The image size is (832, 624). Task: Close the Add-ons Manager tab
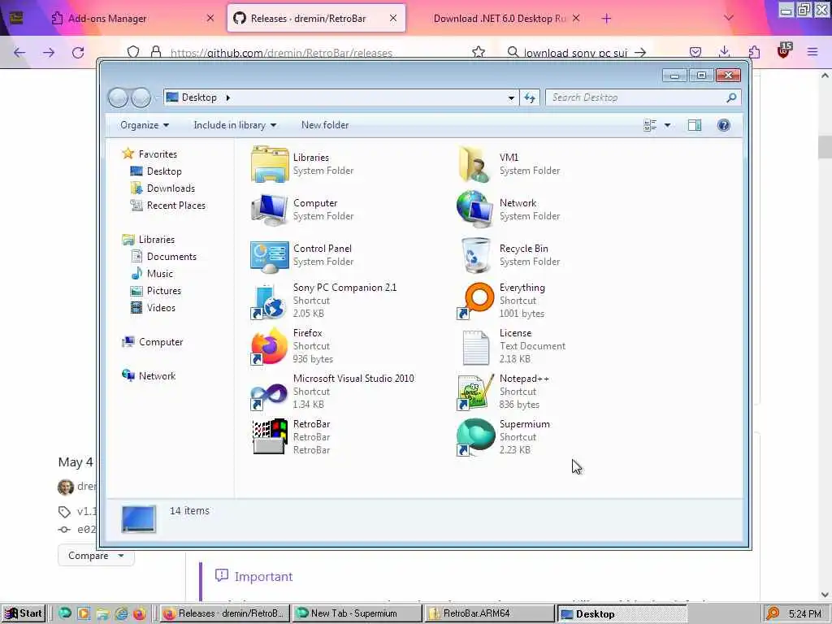coord(210,18)
